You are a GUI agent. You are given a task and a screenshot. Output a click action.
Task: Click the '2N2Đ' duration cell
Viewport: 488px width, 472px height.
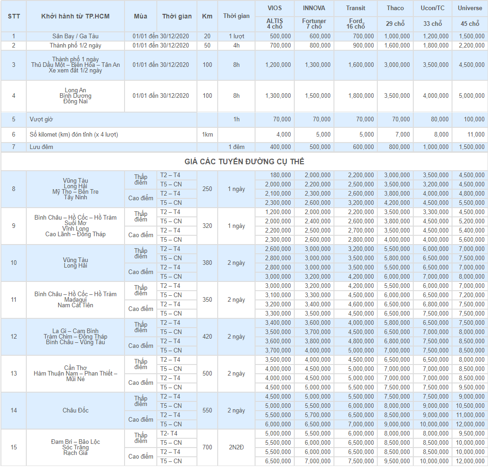[236, 448]
